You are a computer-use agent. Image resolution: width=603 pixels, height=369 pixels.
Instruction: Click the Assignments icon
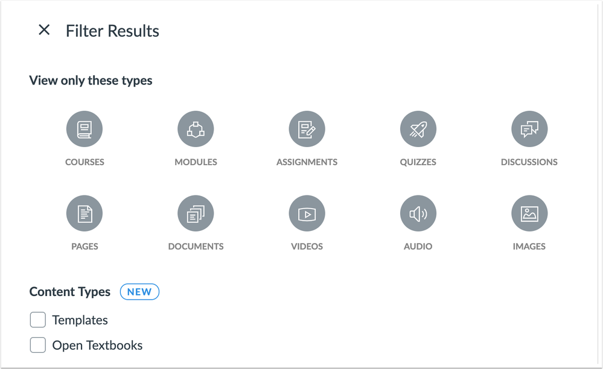pyautogui.click(x=307, y=128)
